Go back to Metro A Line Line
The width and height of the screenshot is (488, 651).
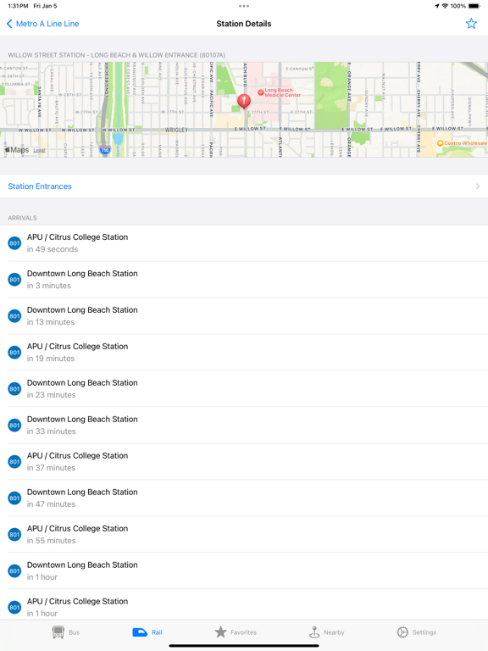point(42,24)
